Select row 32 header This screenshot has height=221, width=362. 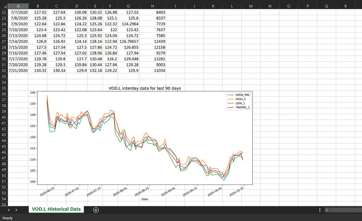coord(4,70)
